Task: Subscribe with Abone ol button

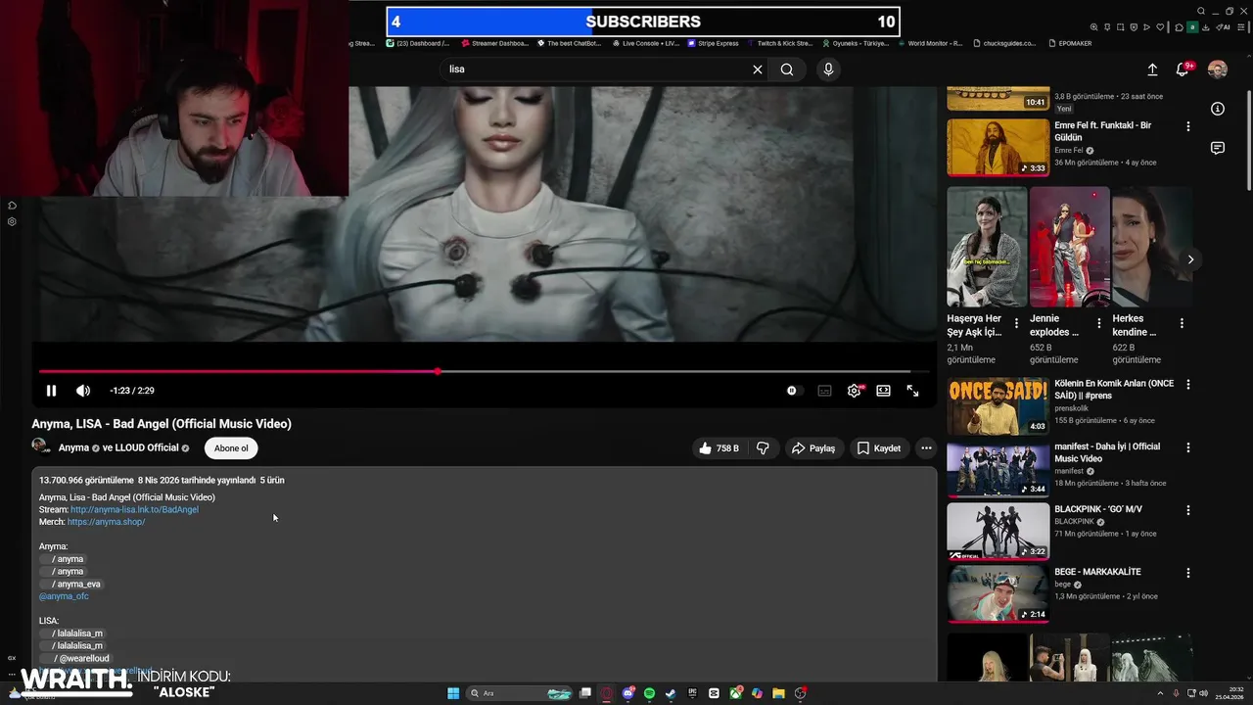Action: pos(231,448)
